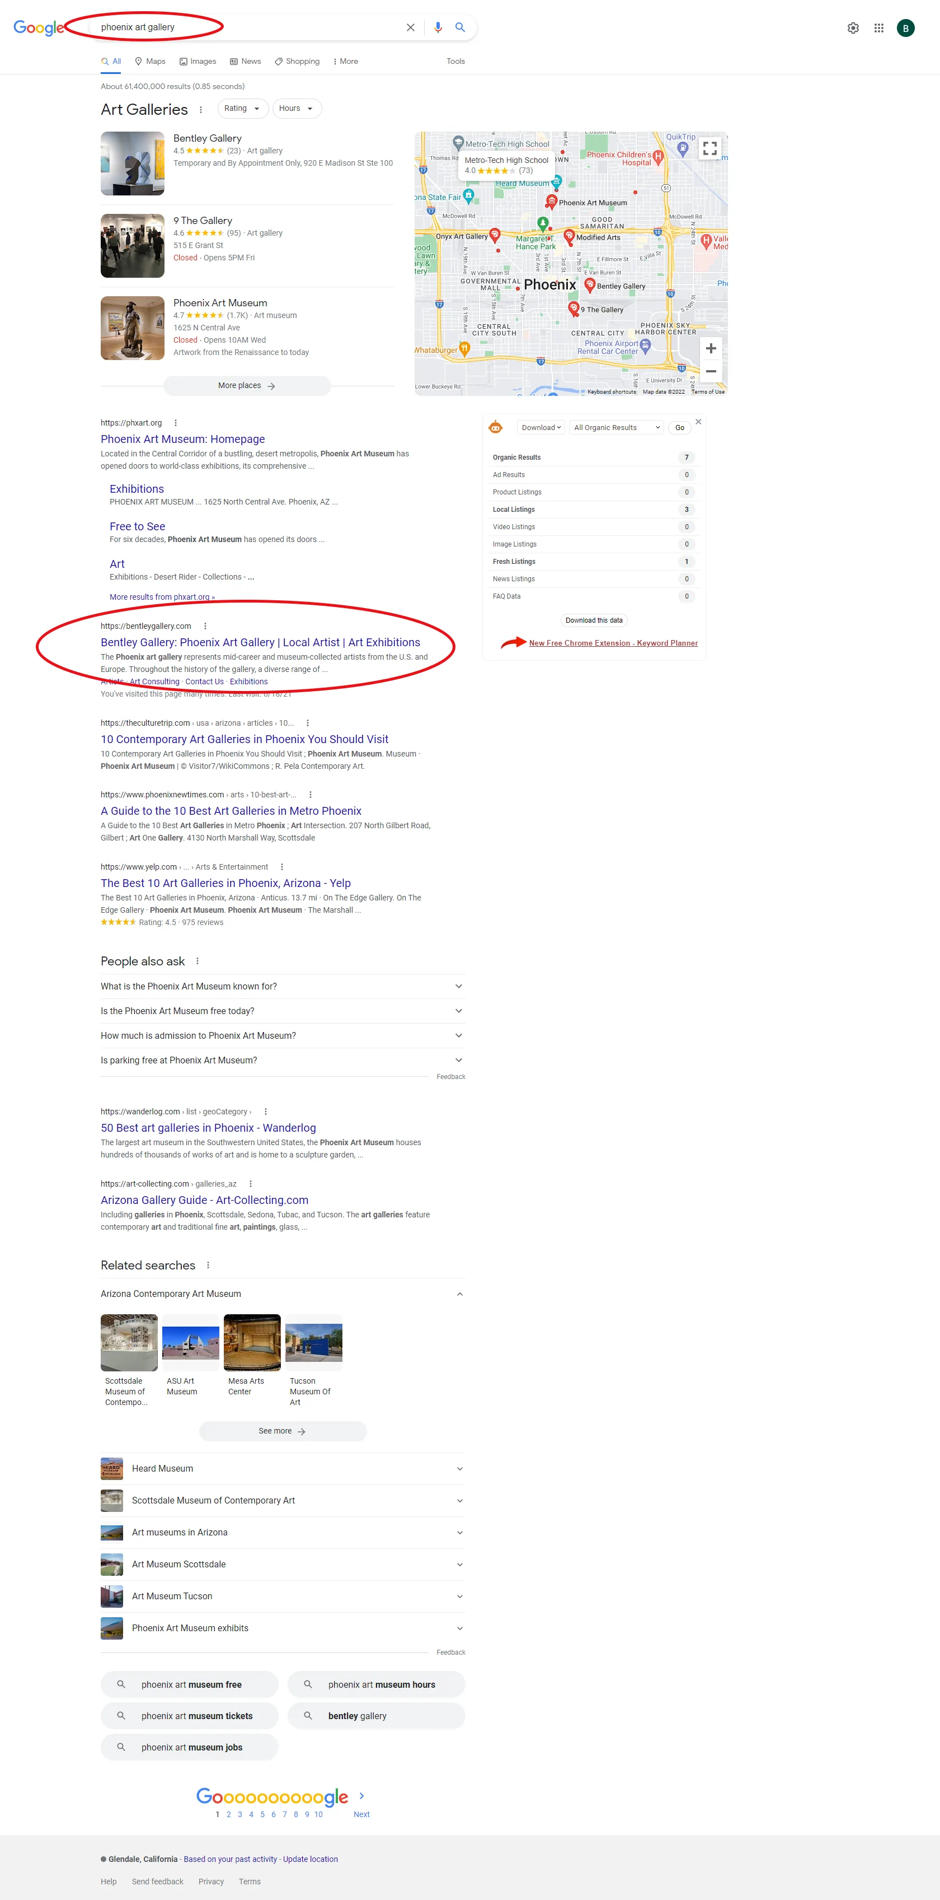Switch to the Maps search tab
This screenshot has width=940, height=1900.
(x=149, y=61)
